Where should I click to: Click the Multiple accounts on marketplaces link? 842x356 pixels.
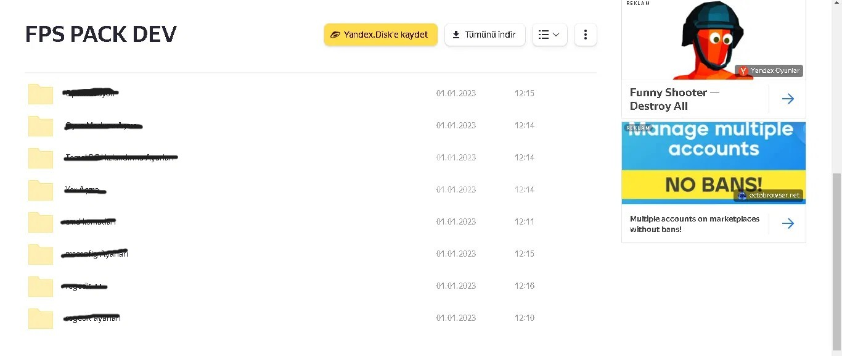[x=695, y=224]
